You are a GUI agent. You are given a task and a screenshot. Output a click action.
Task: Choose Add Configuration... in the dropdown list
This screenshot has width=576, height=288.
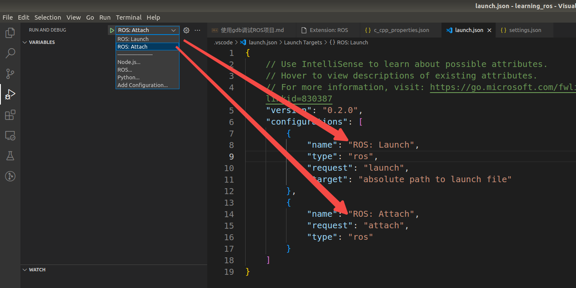(142, 85)
